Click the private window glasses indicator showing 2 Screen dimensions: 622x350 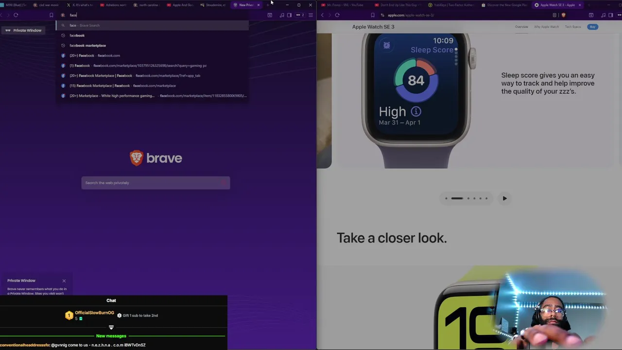(300, 15)
